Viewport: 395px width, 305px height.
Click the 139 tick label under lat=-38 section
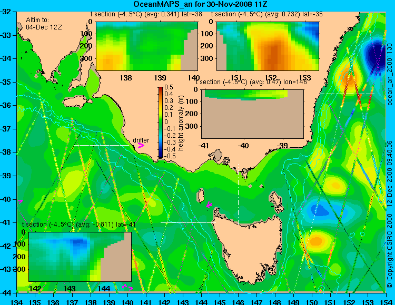(x=160, y=78)
